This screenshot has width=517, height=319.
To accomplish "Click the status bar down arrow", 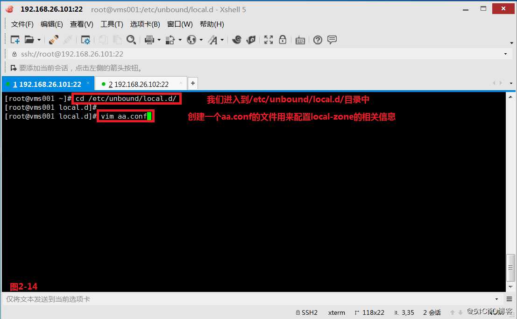I will coord(460,312).
